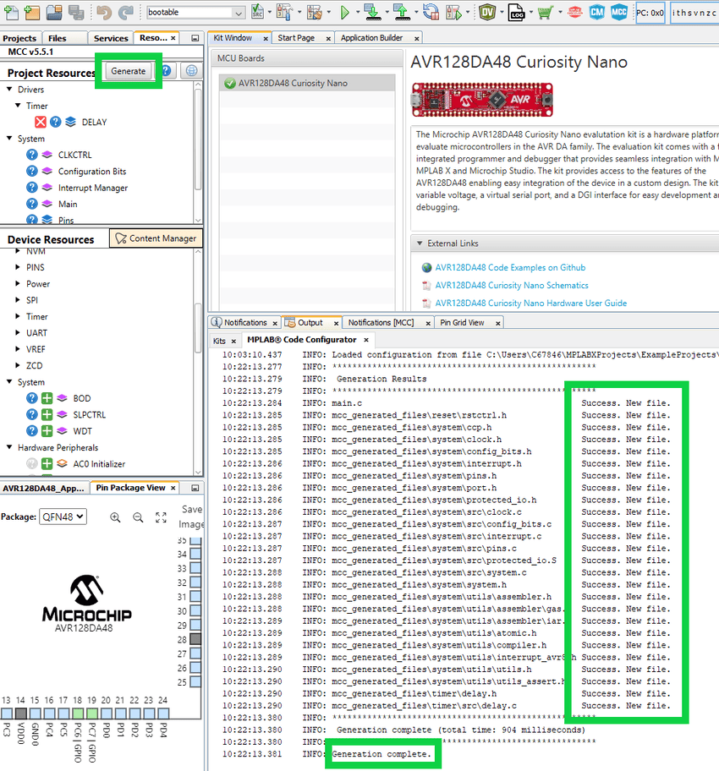Screen dimensions: 719x771
Task: Add the WDT module using green plus
Action: 47,431
